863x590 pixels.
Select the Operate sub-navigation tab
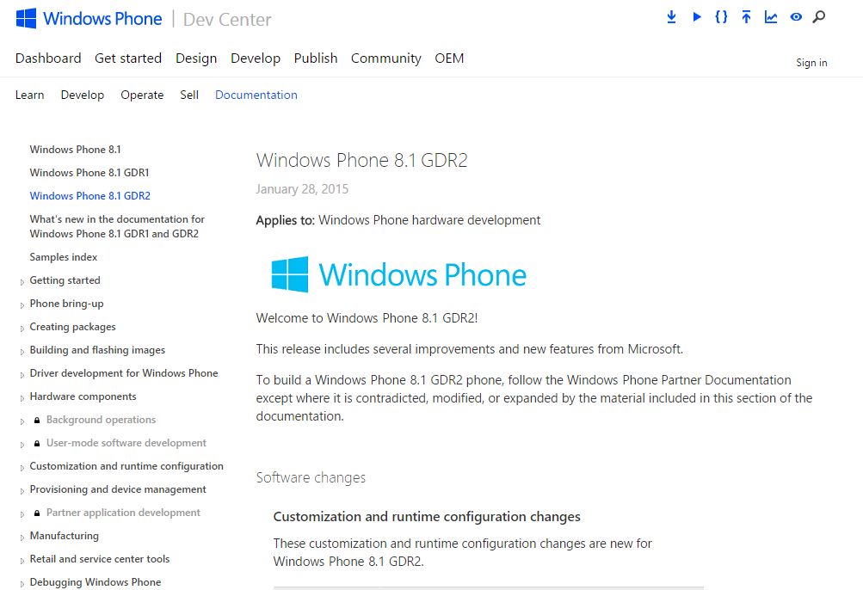[142, 95]
